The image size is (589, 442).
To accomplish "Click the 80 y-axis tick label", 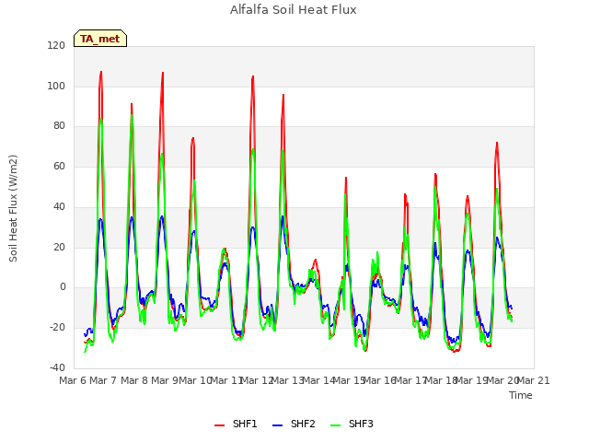I will (59, 126).
